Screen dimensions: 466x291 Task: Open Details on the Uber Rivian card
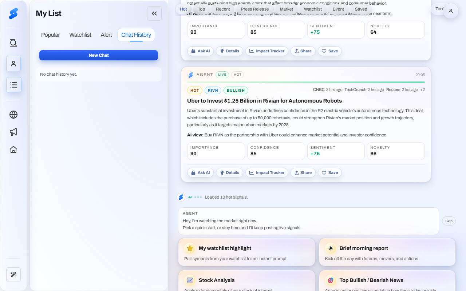point(229,172)
